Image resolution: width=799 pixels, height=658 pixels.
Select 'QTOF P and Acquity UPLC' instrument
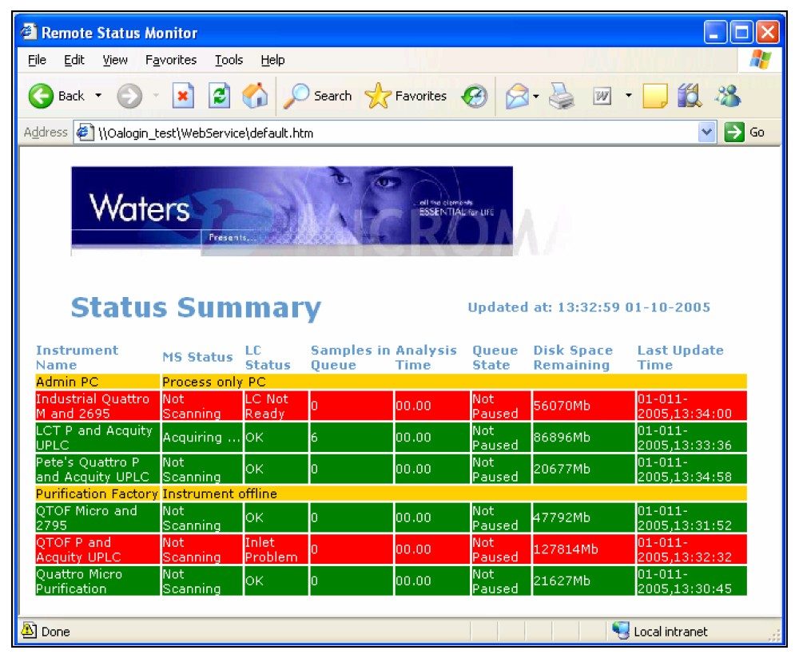click(97, 549)
